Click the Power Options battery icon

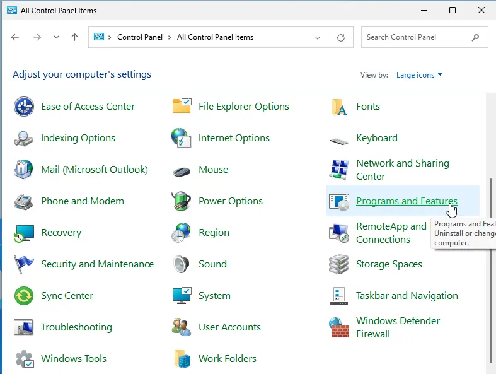pyautogui.click(x=182, y=201)
